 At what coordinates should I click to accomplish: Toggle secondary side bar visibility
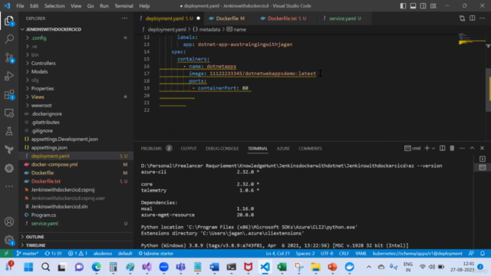(x=423, y=6)
